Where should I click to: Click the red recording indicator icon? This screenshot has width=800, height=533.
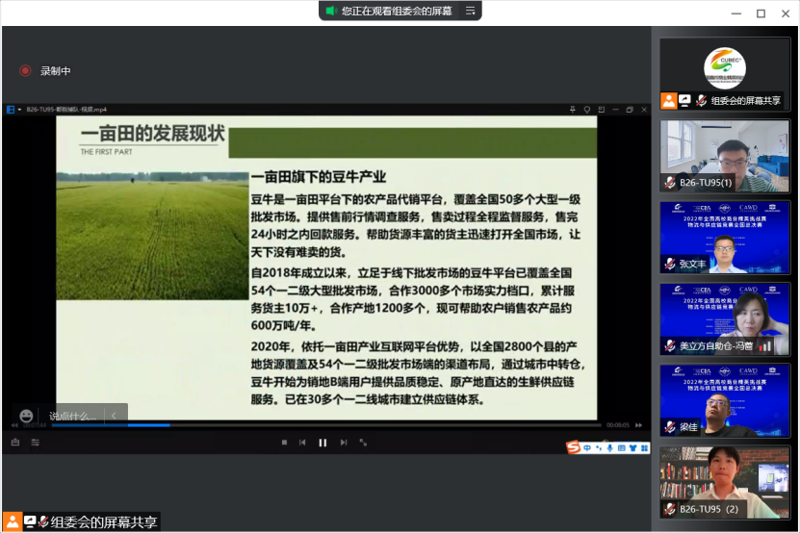(x=25, y=70)
